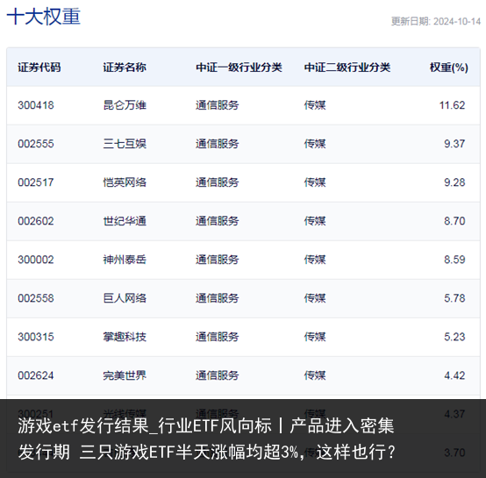Select the 昆仑万维 stock name
The width and height of the screenshot is (486, 478).
click(125, 105)
